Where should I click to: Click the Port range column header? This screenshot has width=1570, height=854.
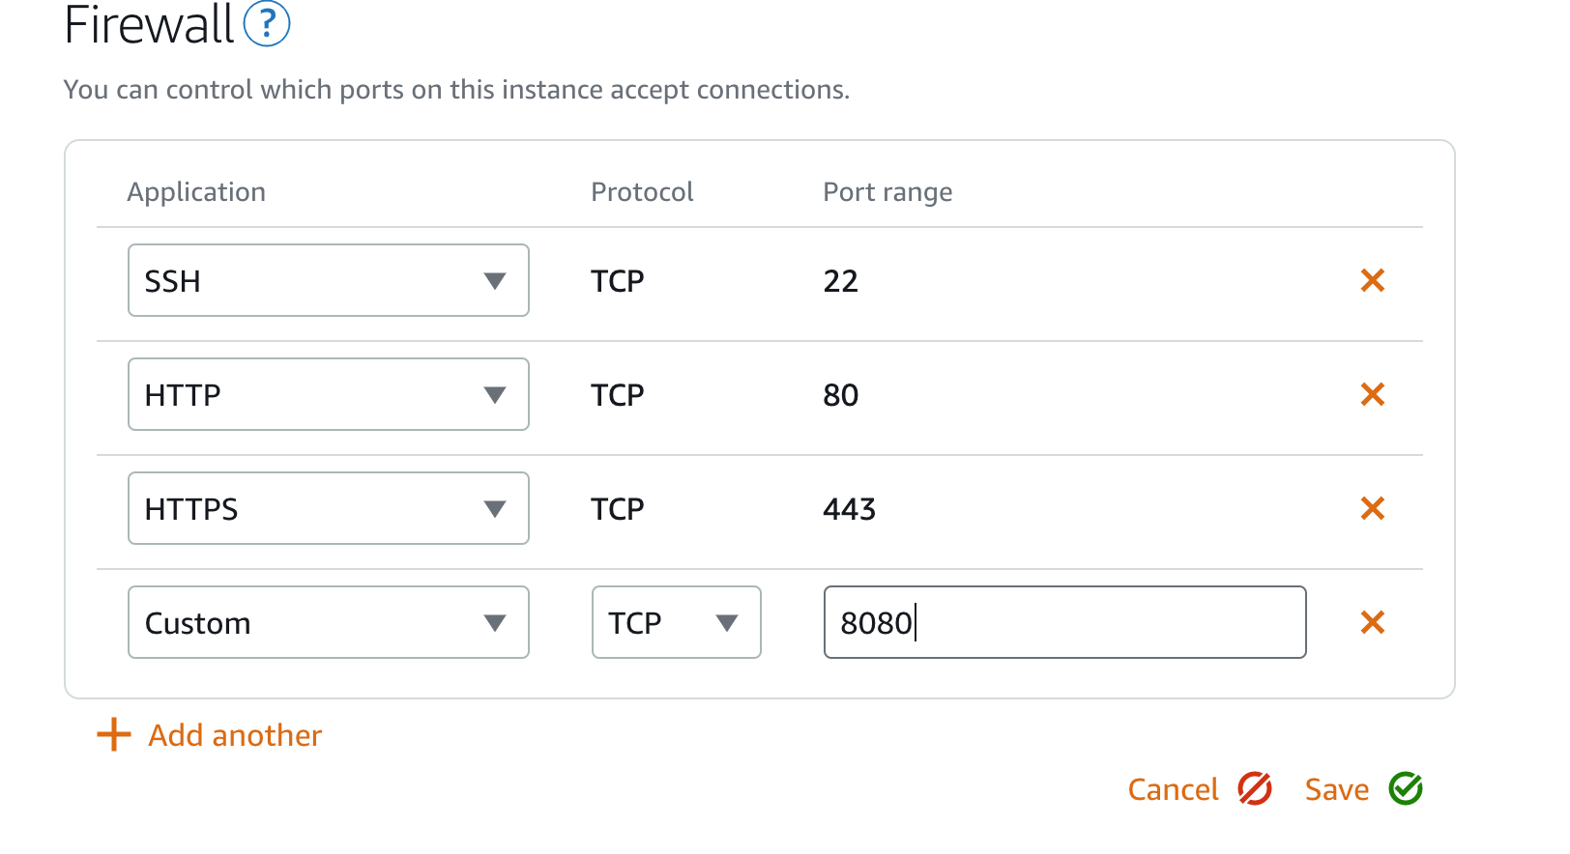(x=887, y=192)
